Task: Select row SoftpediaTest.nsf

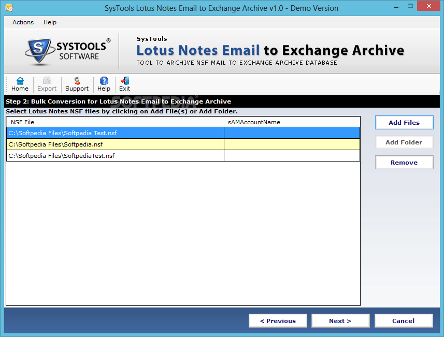Action: [x=183, y=156]
